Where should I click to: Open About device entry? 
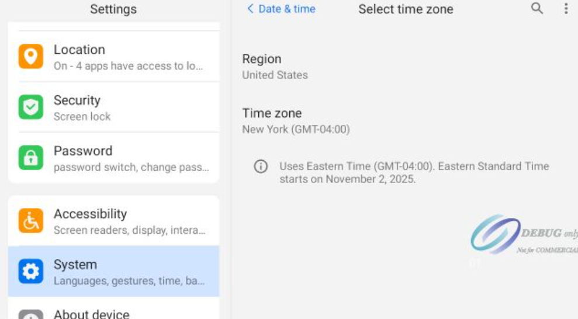128,314
